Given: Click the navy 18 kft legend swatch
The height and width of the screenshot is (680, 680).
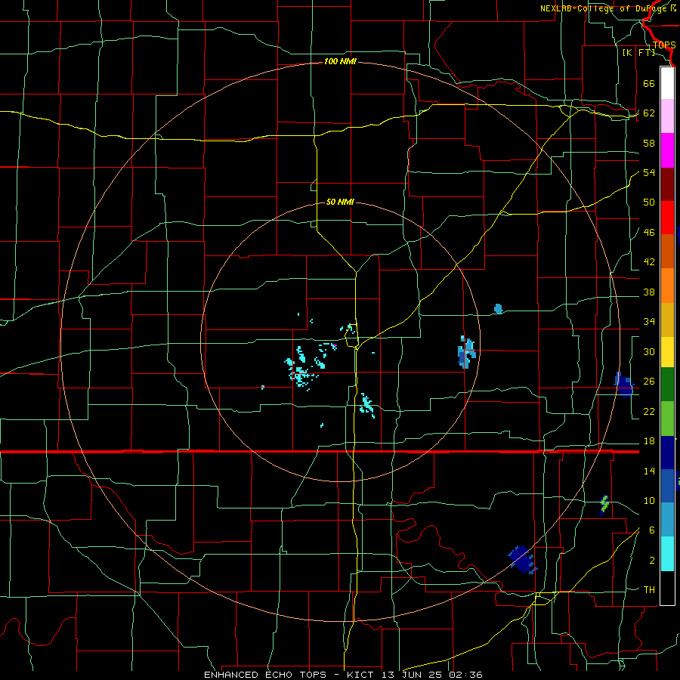Looking at the screenshot, I should pos(667,453).
